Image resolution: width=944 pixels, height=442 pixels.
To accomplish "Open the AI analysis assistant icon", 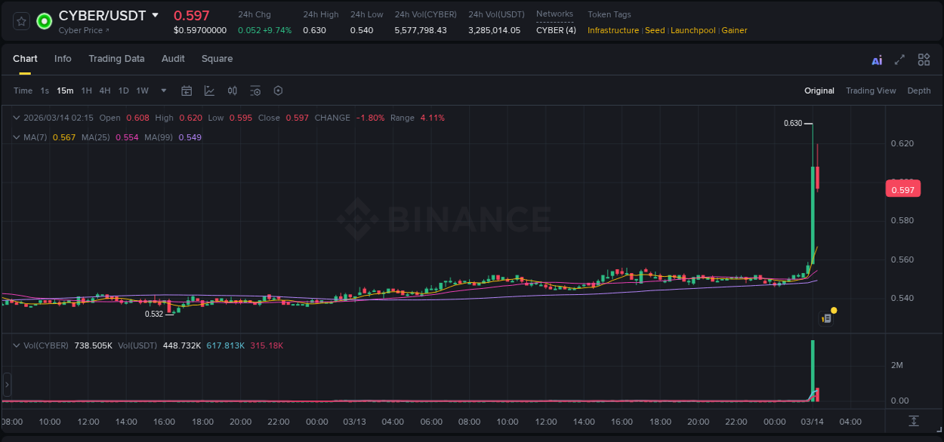I will [x=877, y=59].
